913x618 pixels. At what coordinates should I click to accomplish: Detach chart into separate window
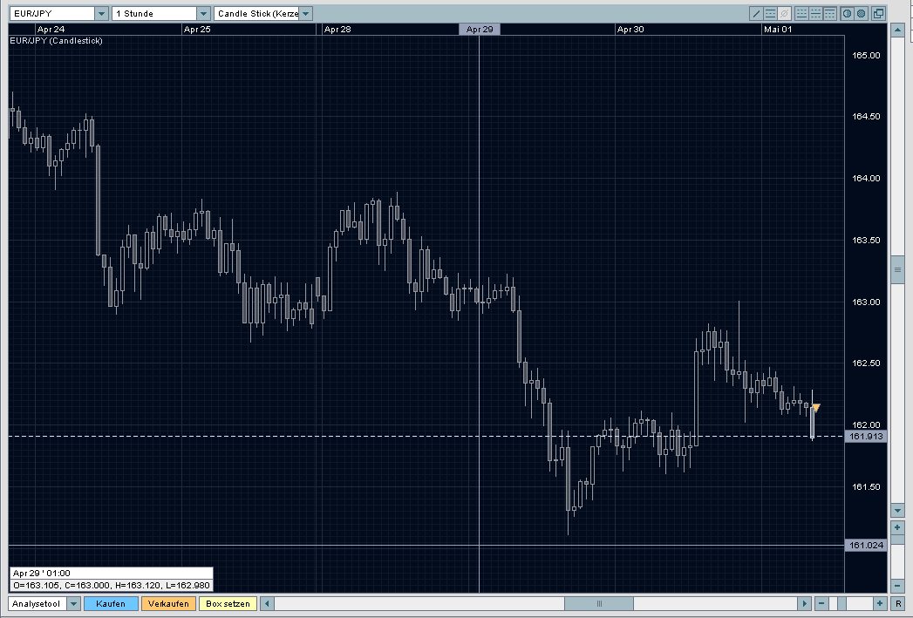pos(879,13)
